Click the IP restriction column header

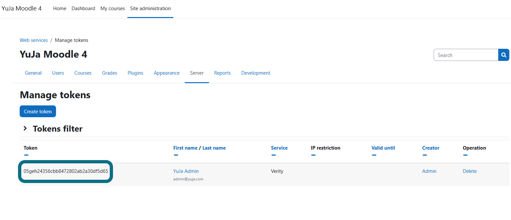click(x=326, y=148)
